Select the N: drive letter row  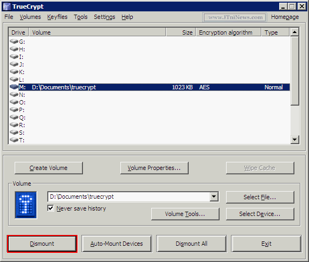point(150,95)
